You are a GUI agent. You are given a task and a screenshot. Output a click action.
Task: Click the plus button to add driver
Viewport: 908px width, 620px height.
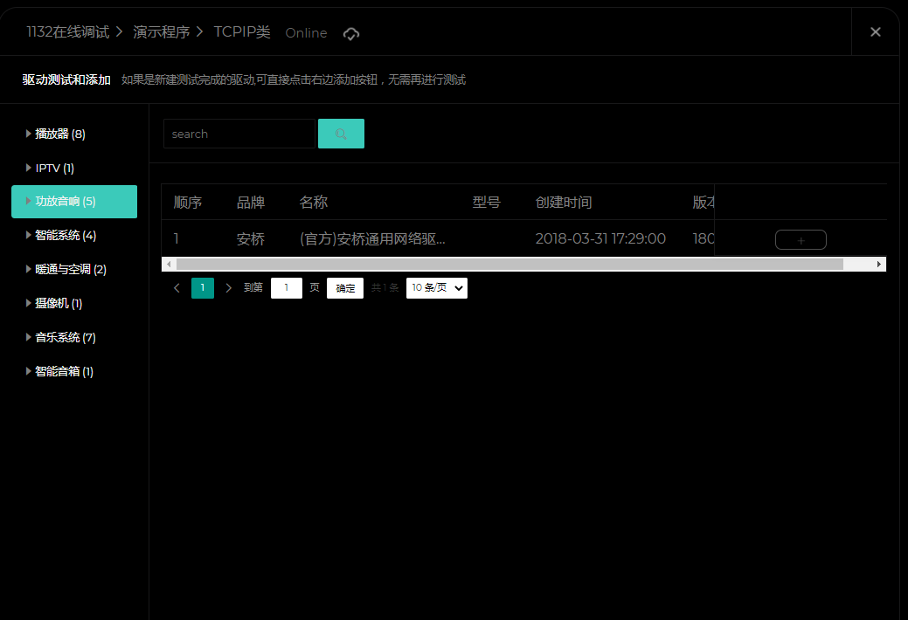tap(801, 239)
